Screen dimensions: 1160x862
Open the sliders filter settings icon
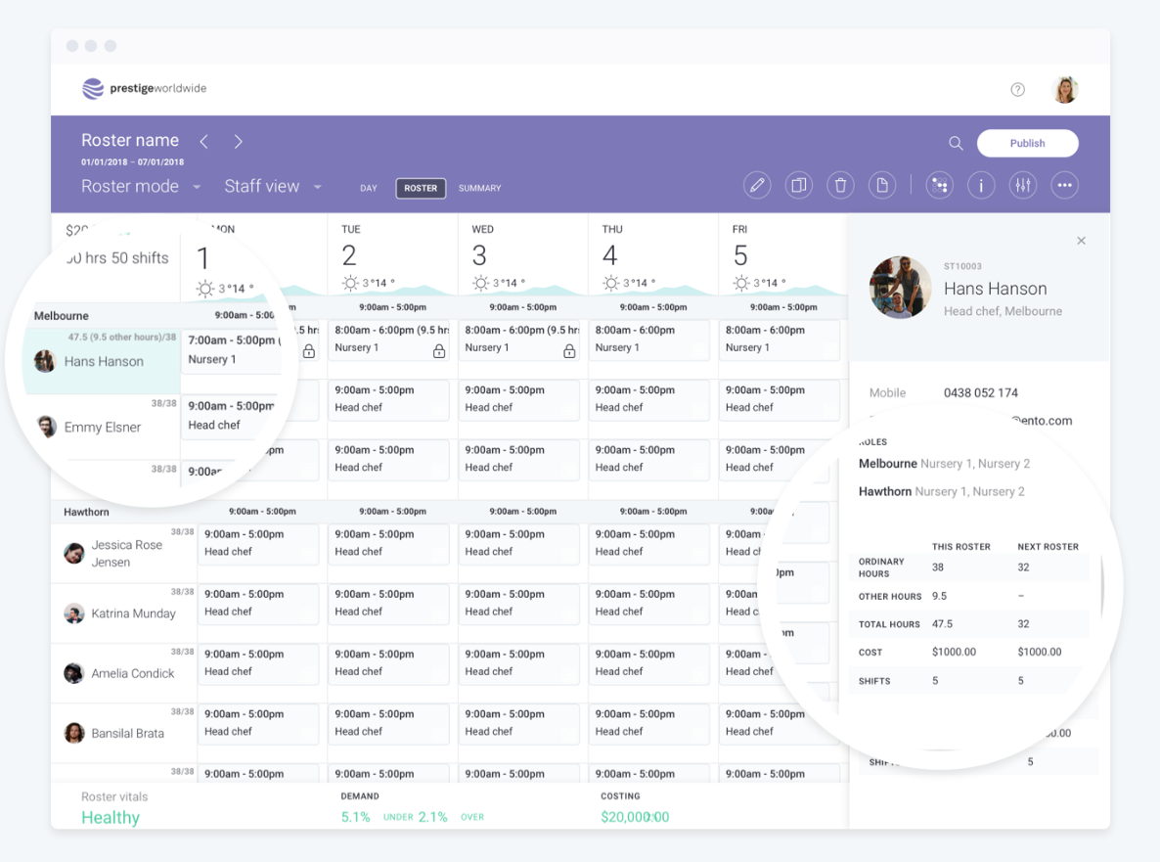click(x=1023, y=185)
